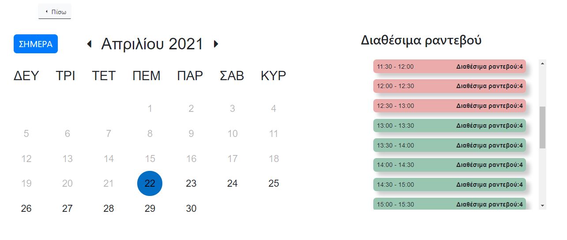Select the 11:30 - 12:00 appointment slot
The height and width of the screenshot is (240, 567).
coord(450,66)
